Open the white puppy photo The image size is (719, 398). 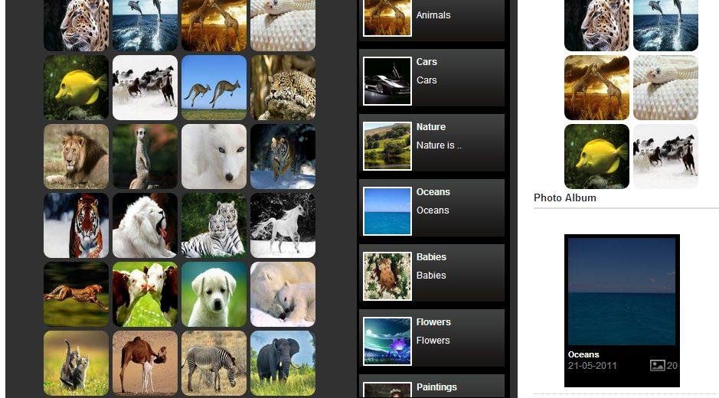pos(214,294)
